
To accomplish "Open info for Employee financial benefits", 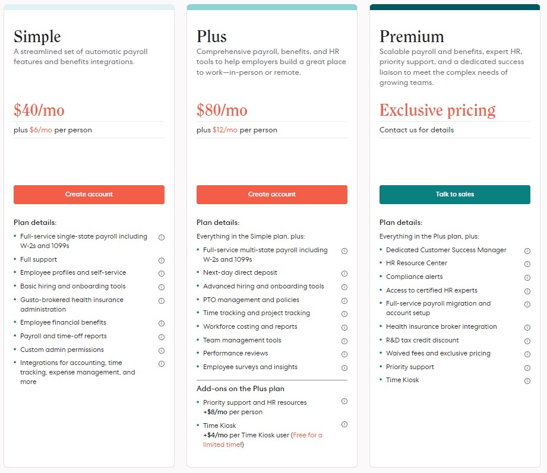I will (162, 323).
